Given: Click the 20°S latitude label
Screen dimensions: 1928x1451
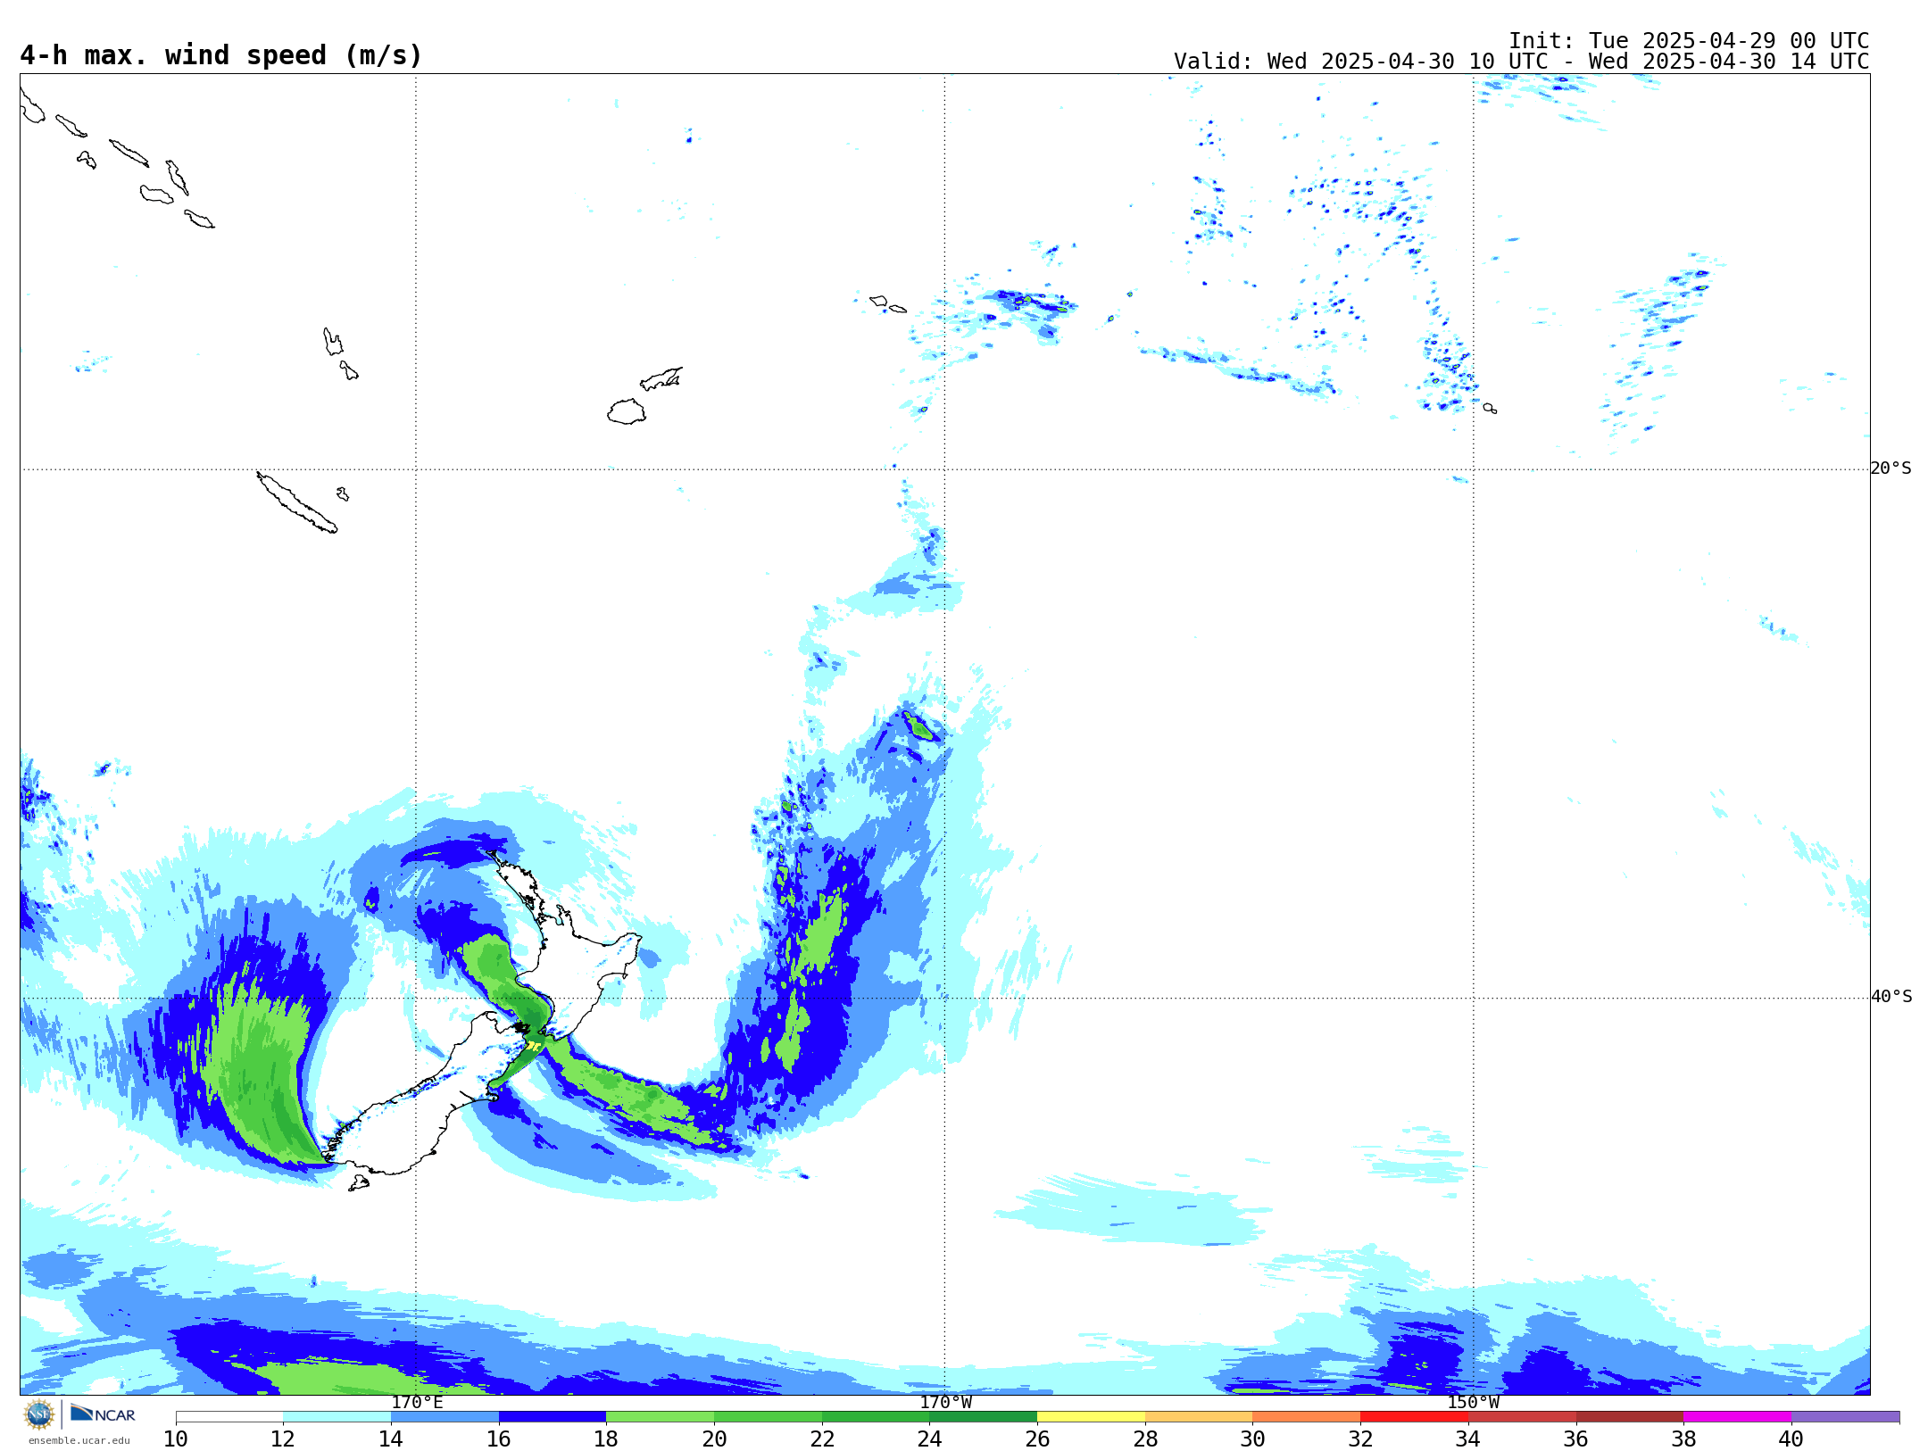Looking at the screenshot, I should coord(1891,468).
